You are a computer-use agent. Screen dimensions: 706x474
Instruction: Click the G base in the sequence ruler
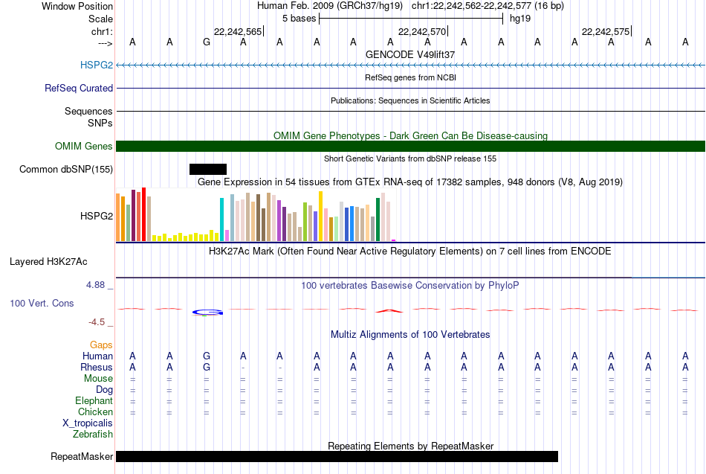207,42
